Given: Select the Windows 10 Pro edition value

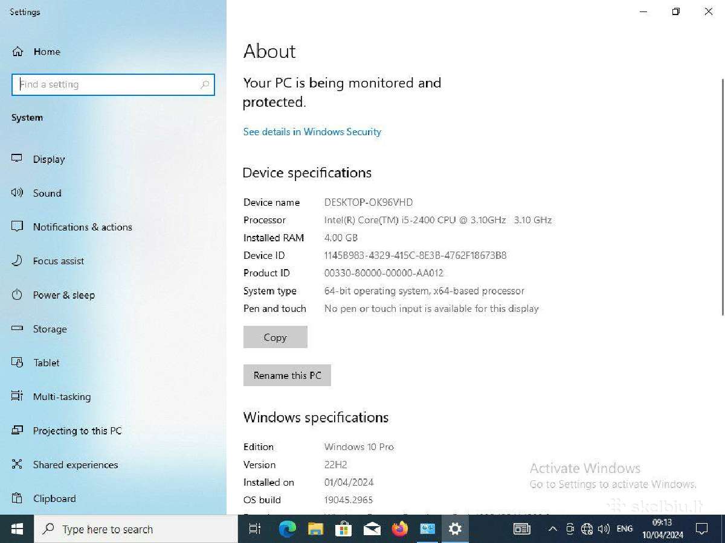Looking at the screenshot, I should point(359,447).
